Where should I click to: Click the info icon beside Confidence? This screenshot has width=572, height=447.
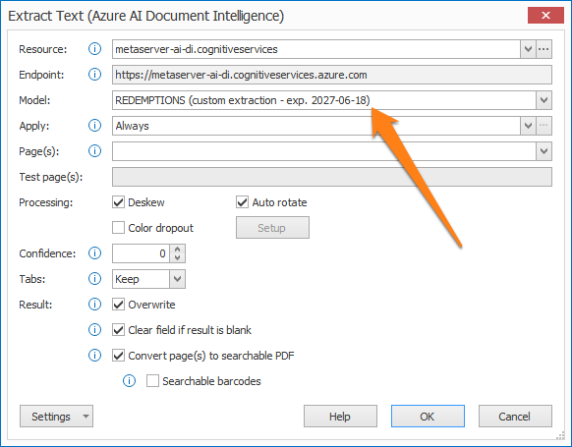pyautogui.click(x=95, y=253)
